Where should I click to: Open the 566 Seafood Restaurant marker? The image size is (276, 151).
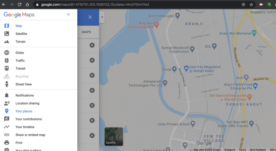point(249,97)
